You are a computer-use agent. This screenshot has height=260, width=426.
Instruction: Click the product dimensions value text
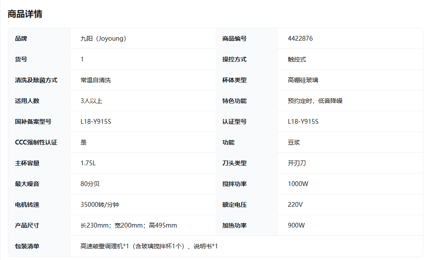(x=128, y=225)
